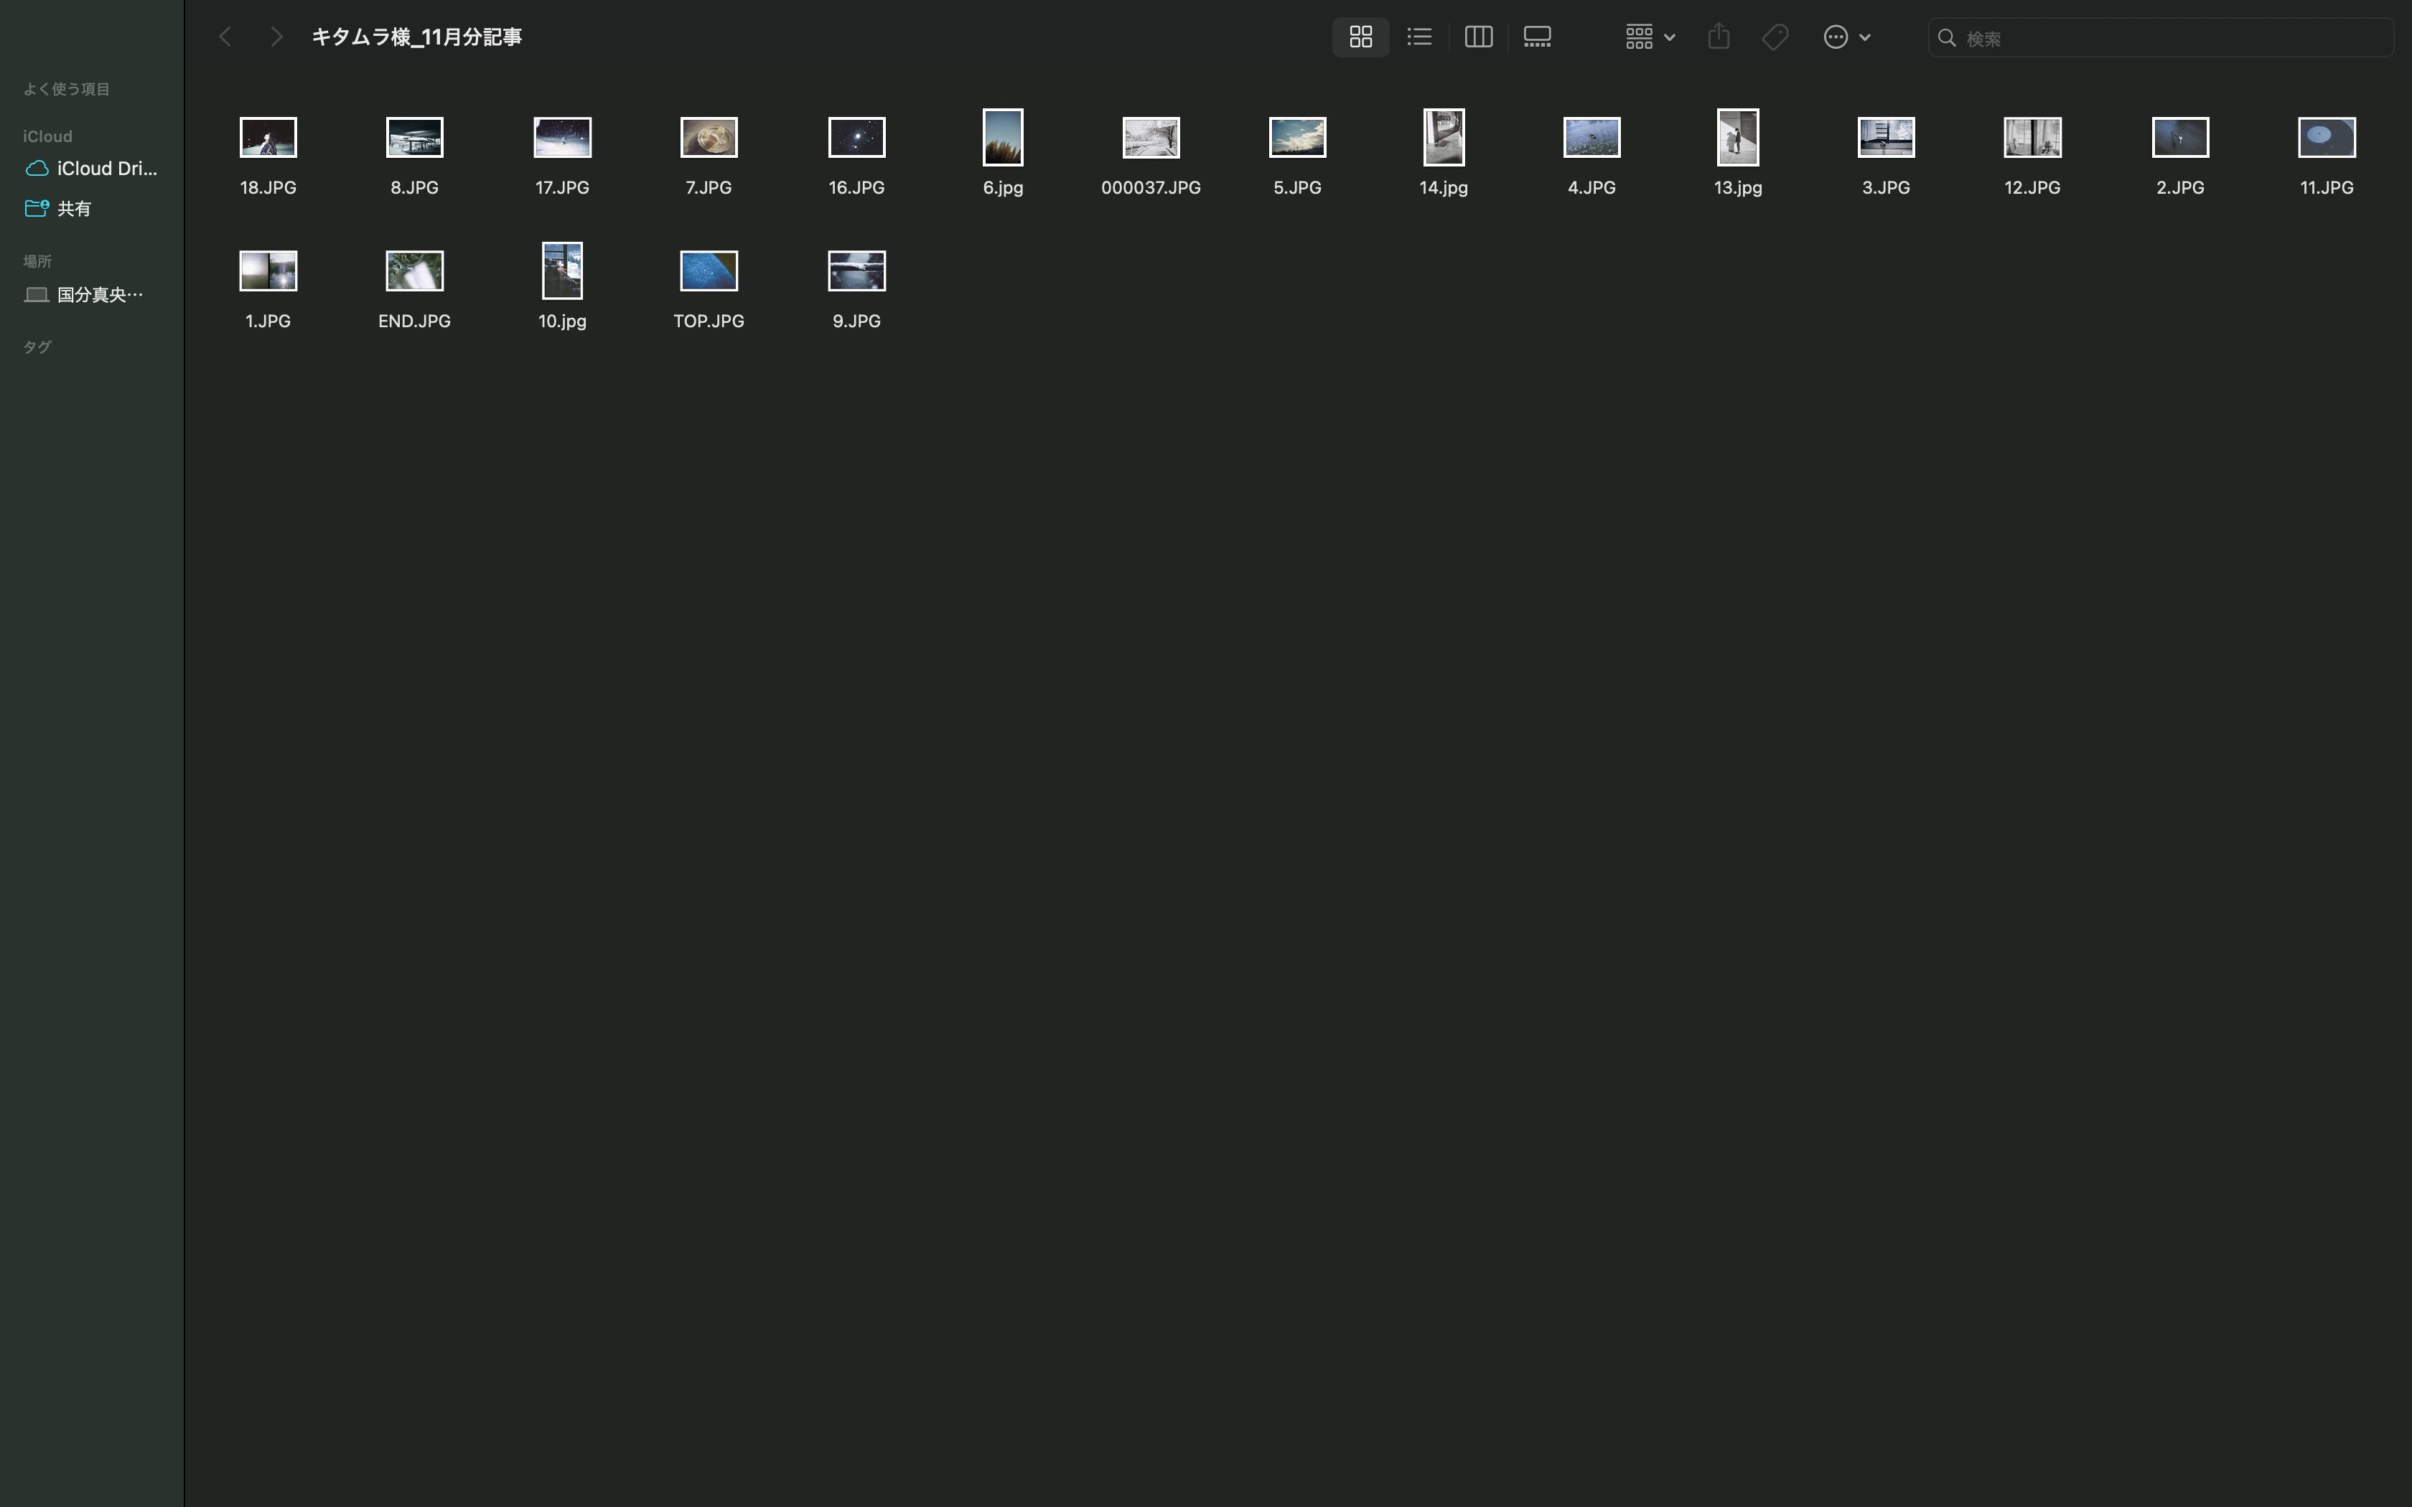Switch to column view mode

pyautogui.click(x=1478, y=37)
